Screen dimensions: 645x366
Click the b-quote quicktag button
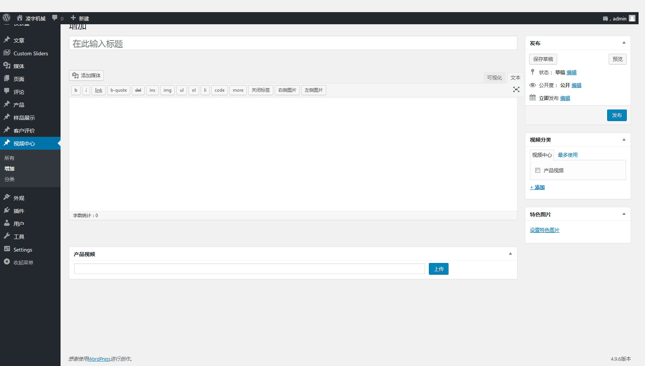(x=119, y=90)
